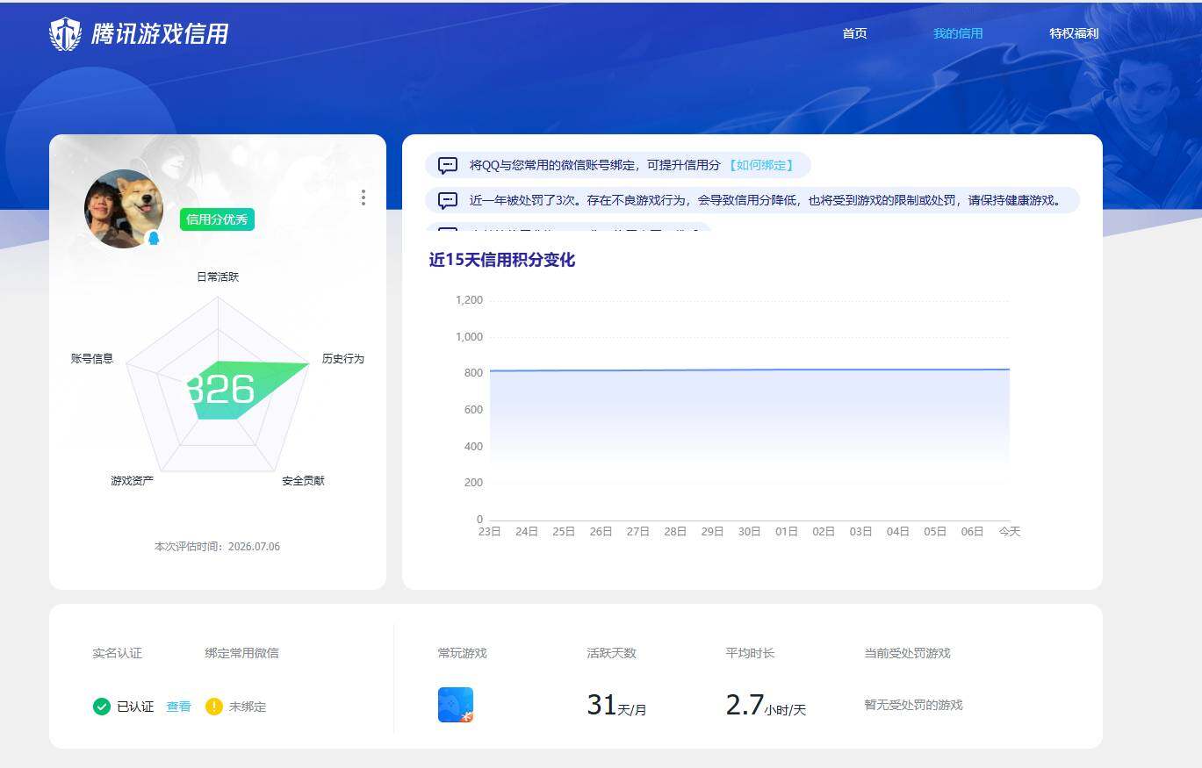Click the 2.7小时/天 average duration value
The image size is (1202, 768).
click(766, 705)
